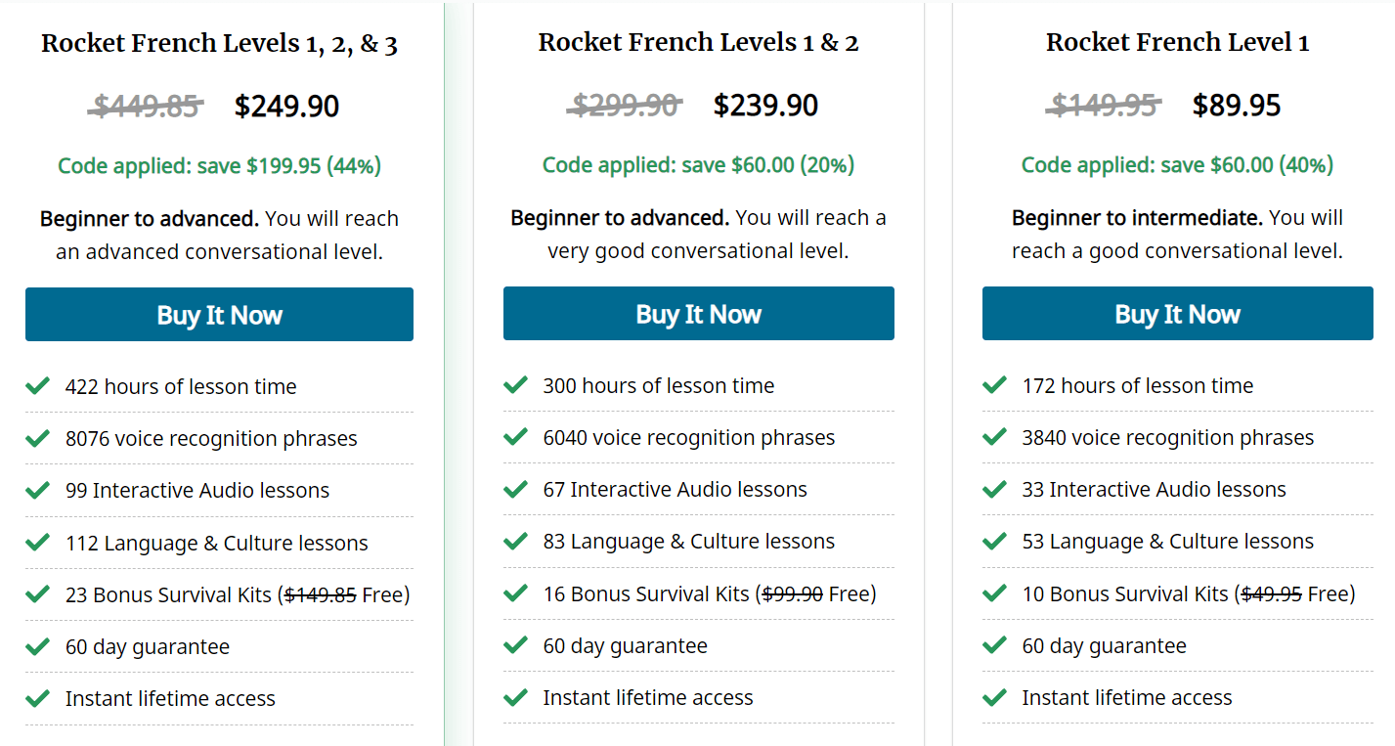The width and height of the screenshot is (1395, 746).
Task: Buy the Rocket French Level 1 package
Action: (x=1177, y=314)
